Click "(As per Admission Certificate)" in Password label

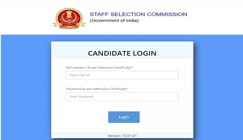104,89
